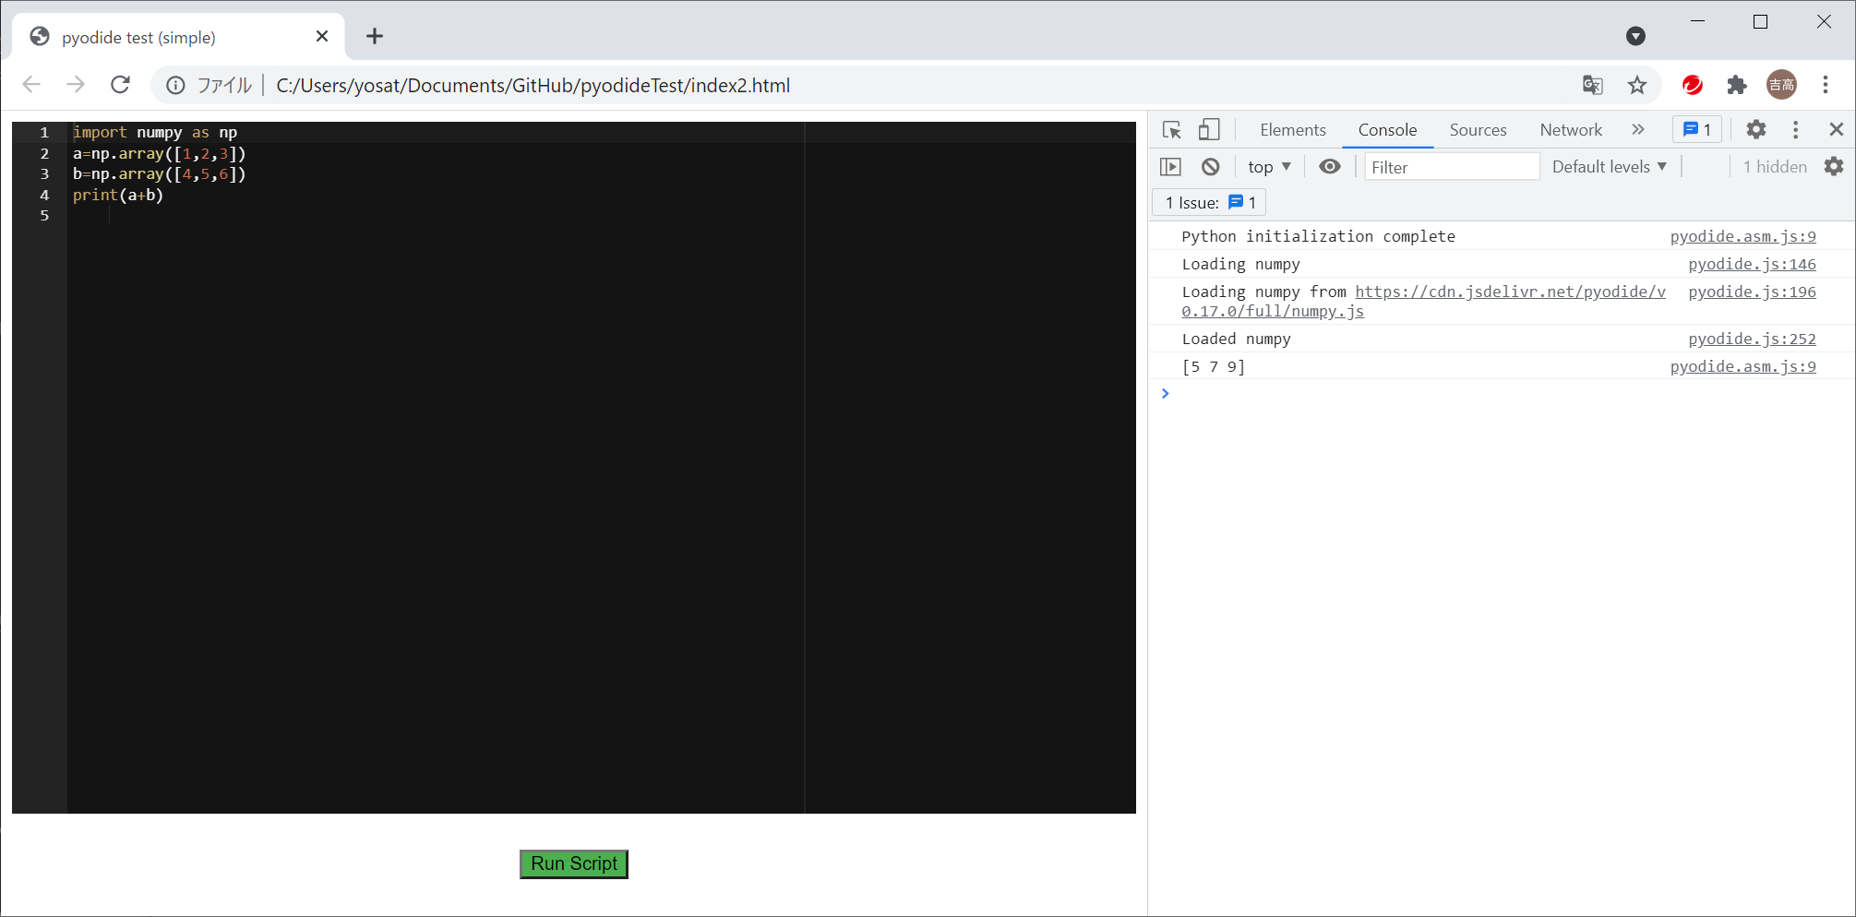Select the inspect element tool
The image size is (1856, 917).
point(1171,129)
